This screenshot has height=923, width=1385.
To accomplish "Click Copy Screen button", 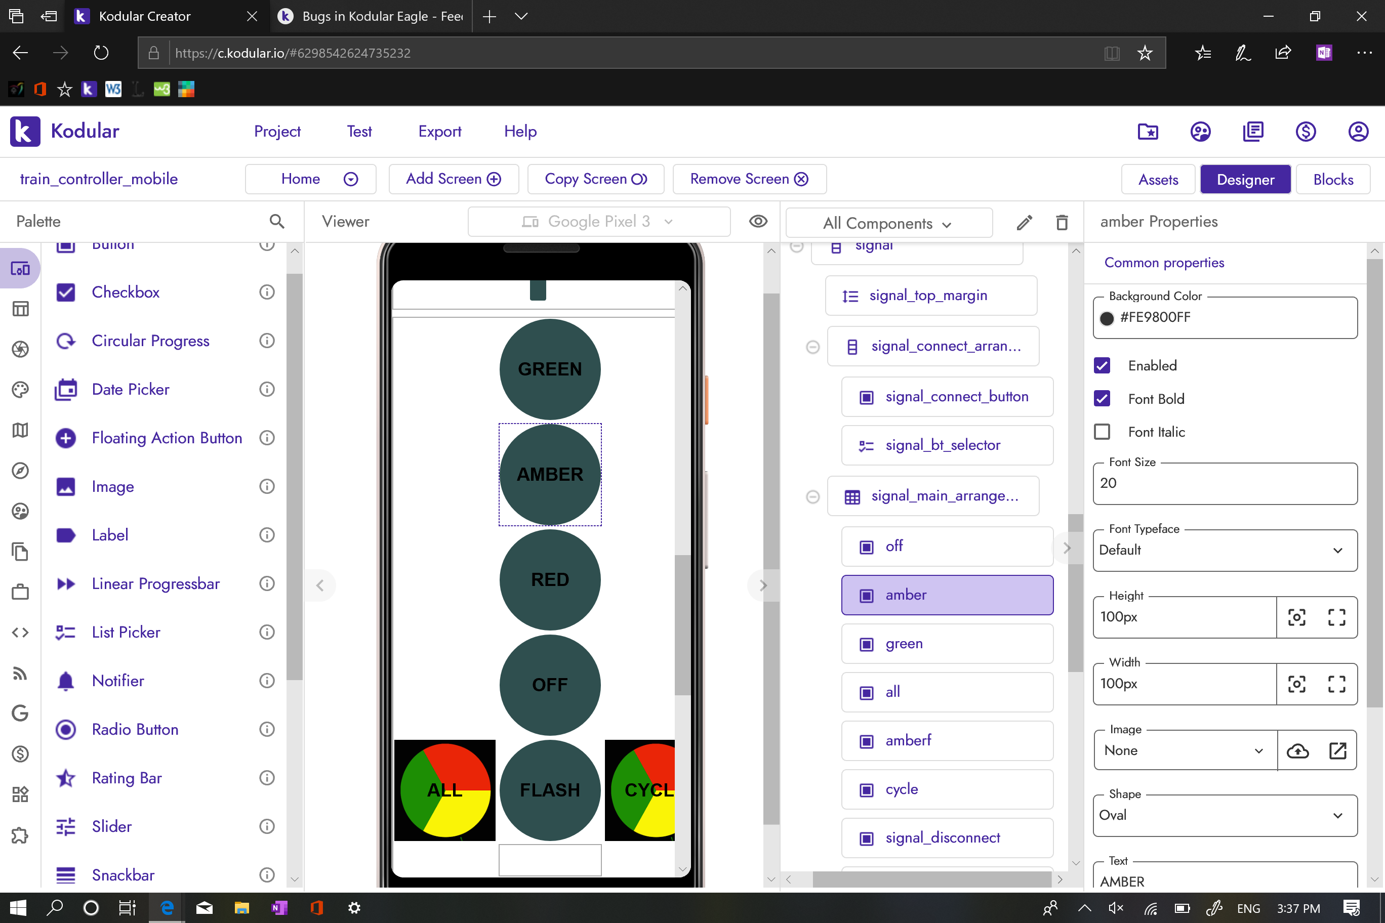I will (595, 179).
